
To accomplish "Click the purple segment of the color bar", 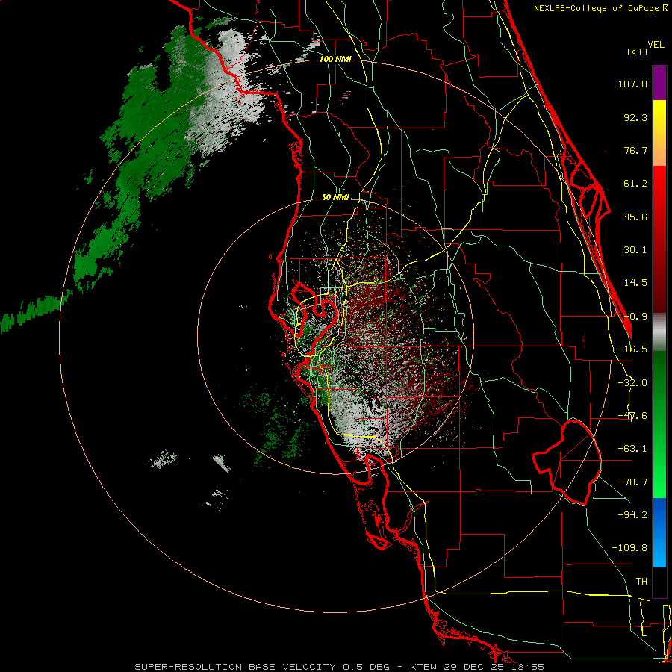I will (x=659, y=84).
